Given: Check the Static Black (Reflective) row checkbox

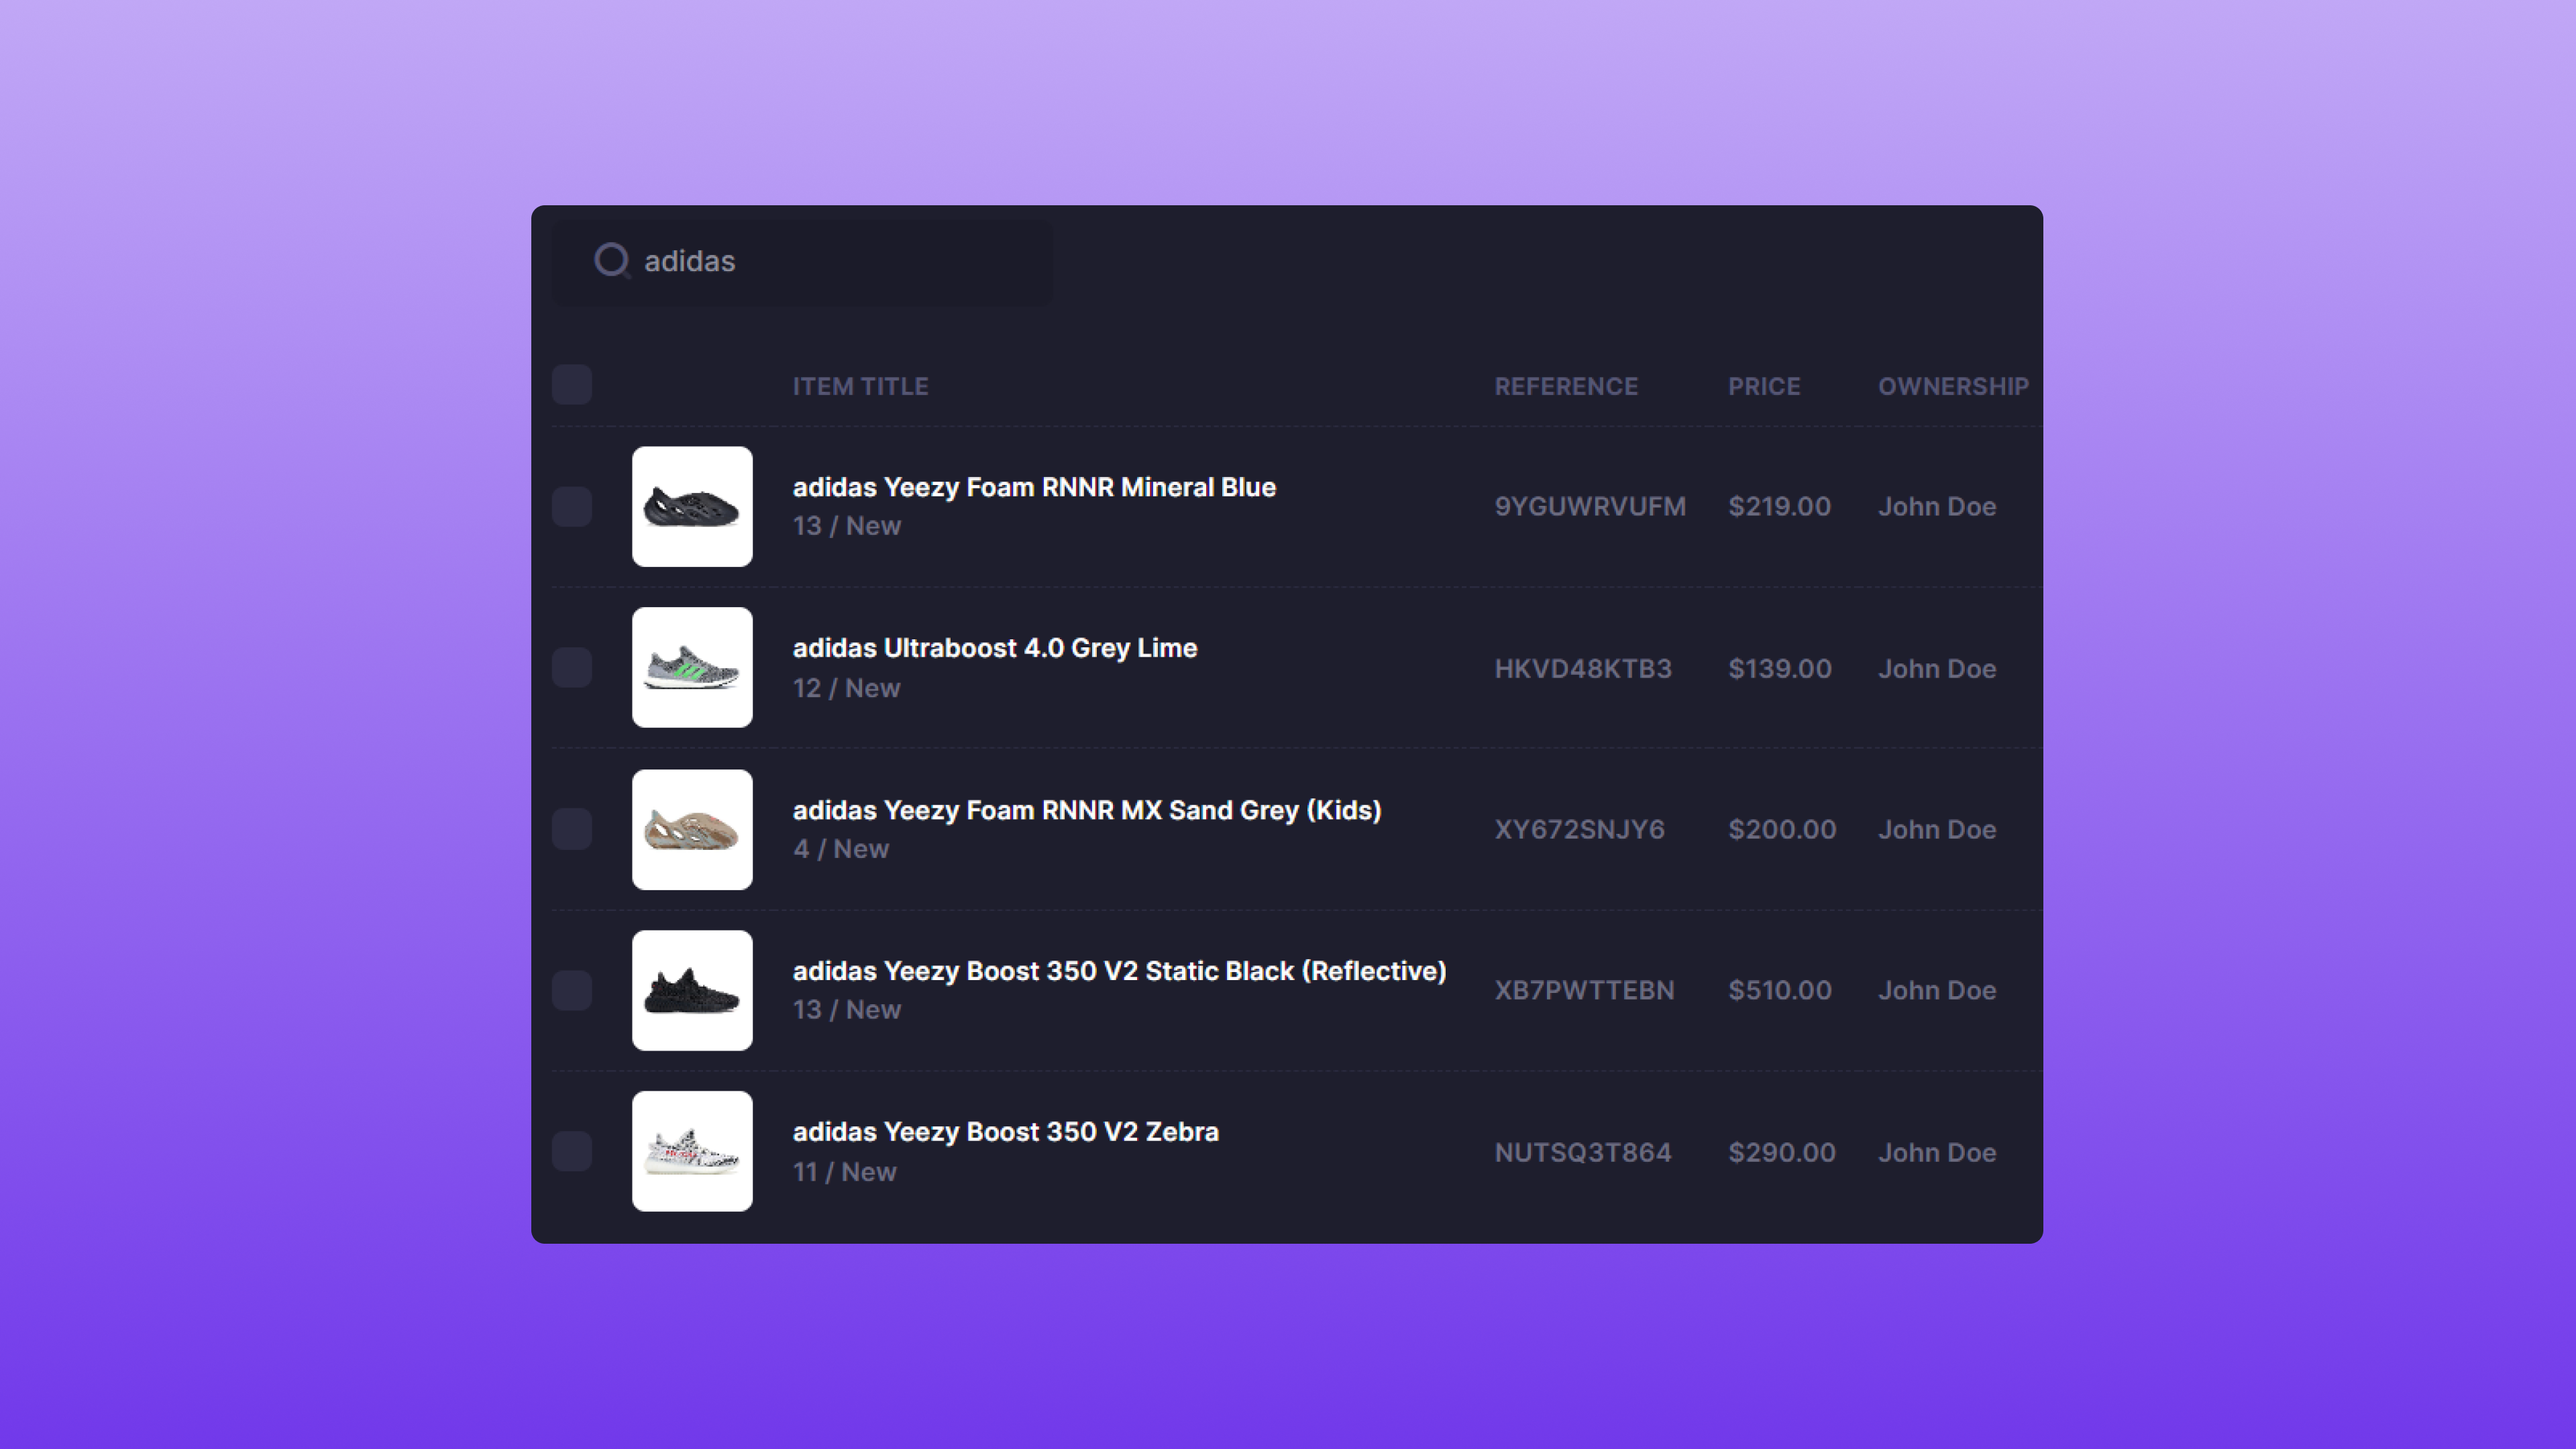Looking at the screenshot, I should (572, 990).
